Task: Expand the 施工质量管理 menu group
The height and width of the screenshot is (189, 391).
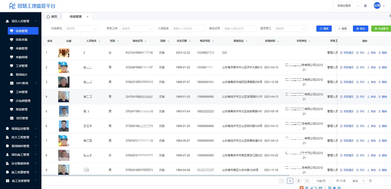Action: pyautogui.click(x=21, y=172)
